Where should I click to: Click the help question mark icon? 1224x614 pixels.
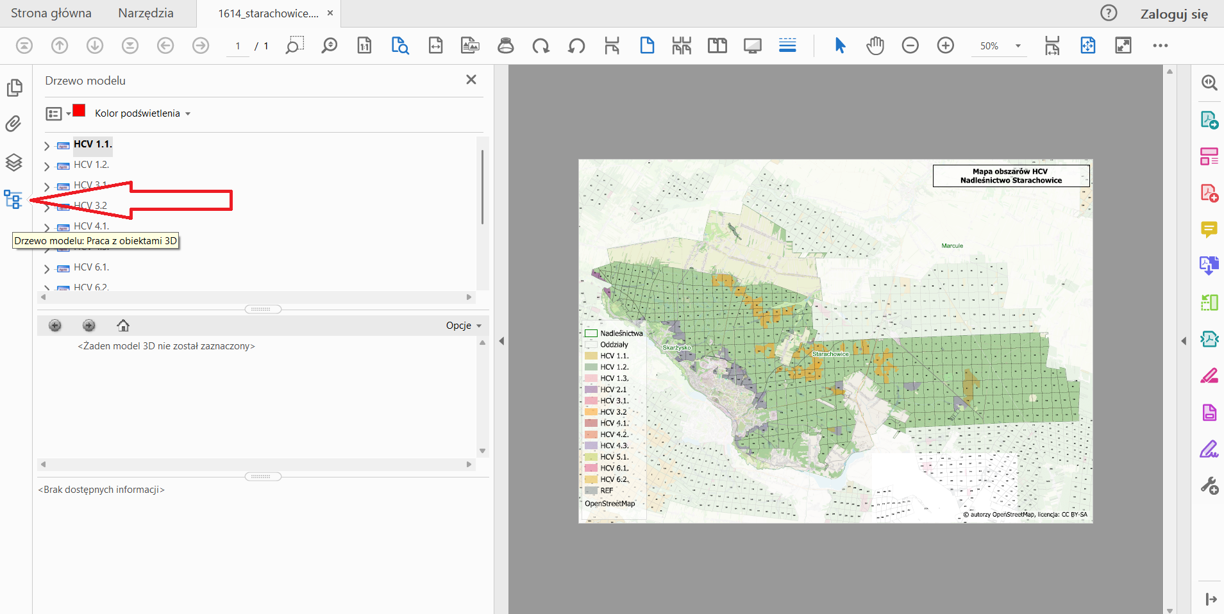pyautogui.click(x=1108, y=13)
